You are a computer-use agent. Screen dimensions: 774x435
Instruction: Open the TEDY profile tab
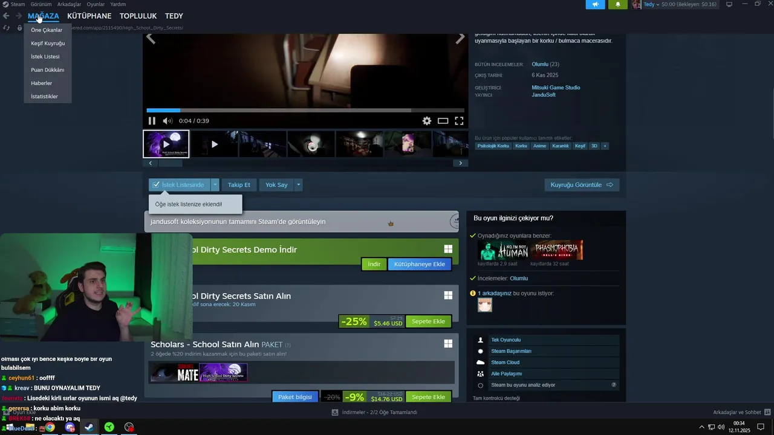174,16
